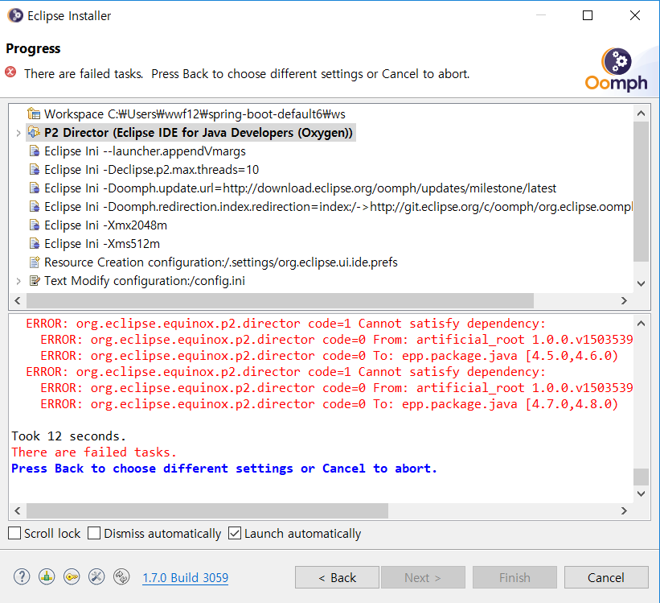Viewport: 660px width, 603px height.
Task: Open the network proxy tools icon
Action: coord(96,576)
